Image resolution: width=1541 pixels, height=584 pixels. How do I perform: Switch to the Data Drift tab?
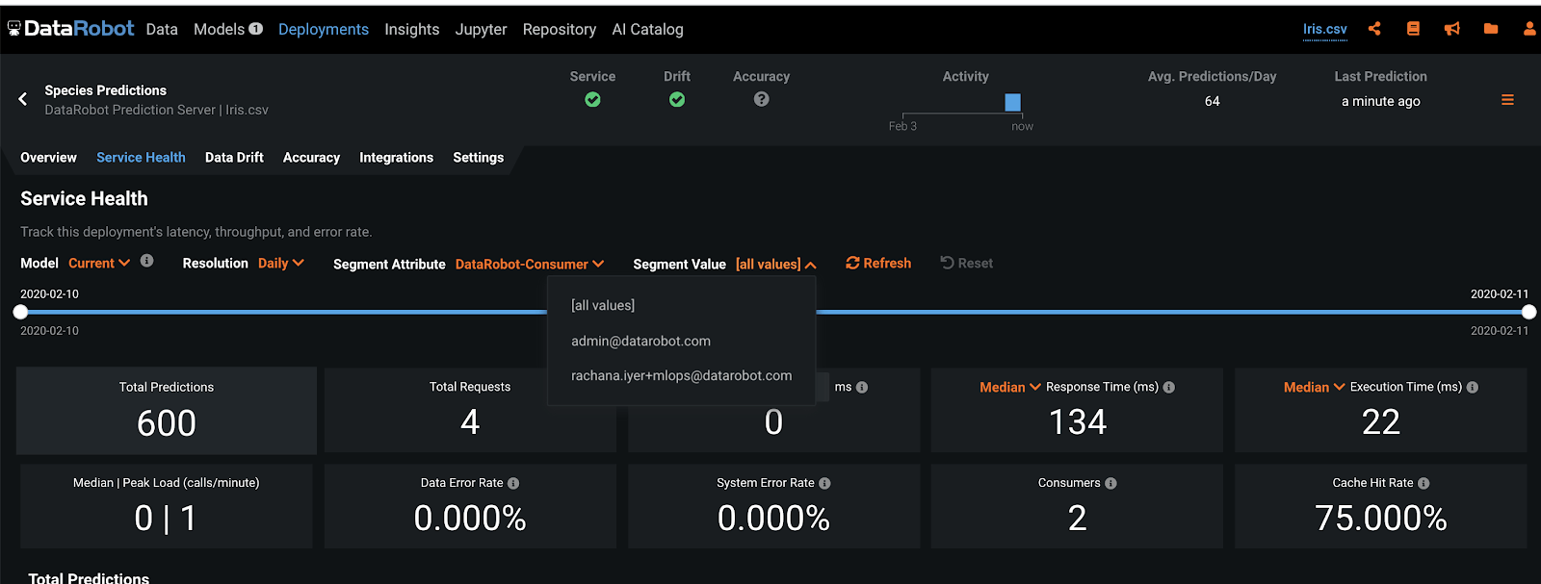[234, 157]
